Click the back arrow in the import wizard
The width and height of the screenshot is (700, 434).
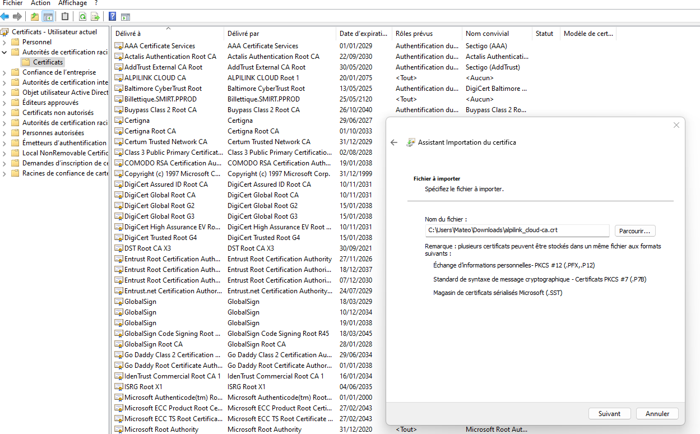(394, 142)
